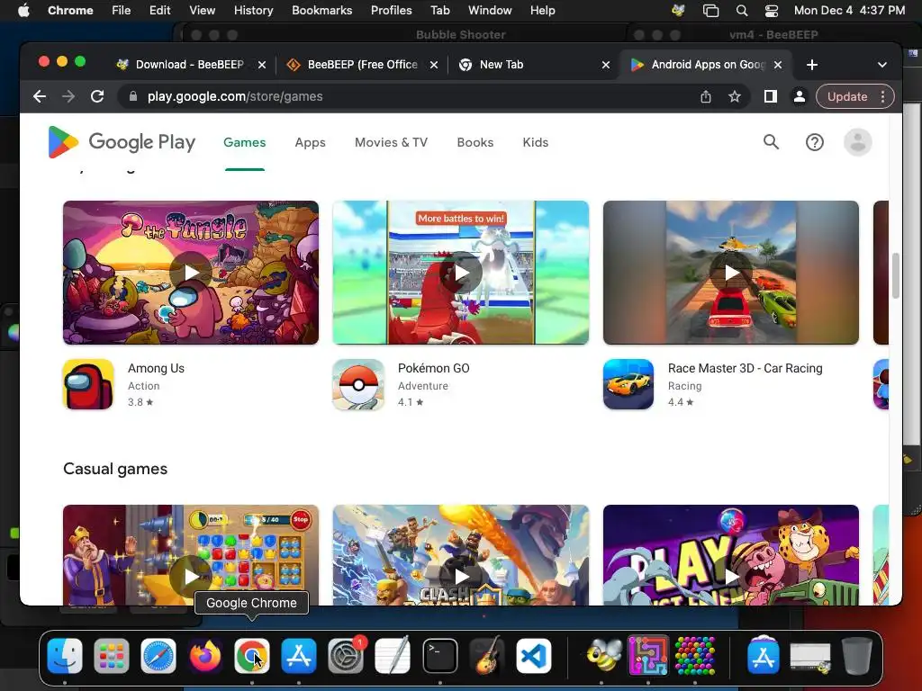Click the Update button in Chrome
Viewport: 922px width, 691px height.
[847, 96]
